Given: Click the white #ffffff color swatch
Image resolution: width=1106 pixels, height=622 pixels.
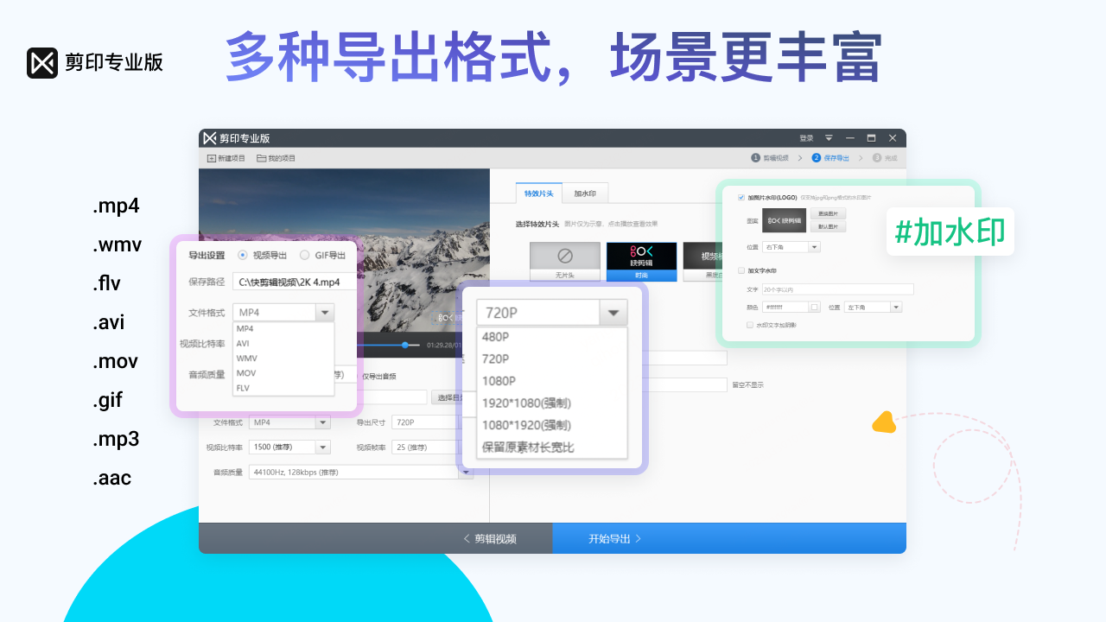Looking at the screenshot, I should click(x=815, y=307).
